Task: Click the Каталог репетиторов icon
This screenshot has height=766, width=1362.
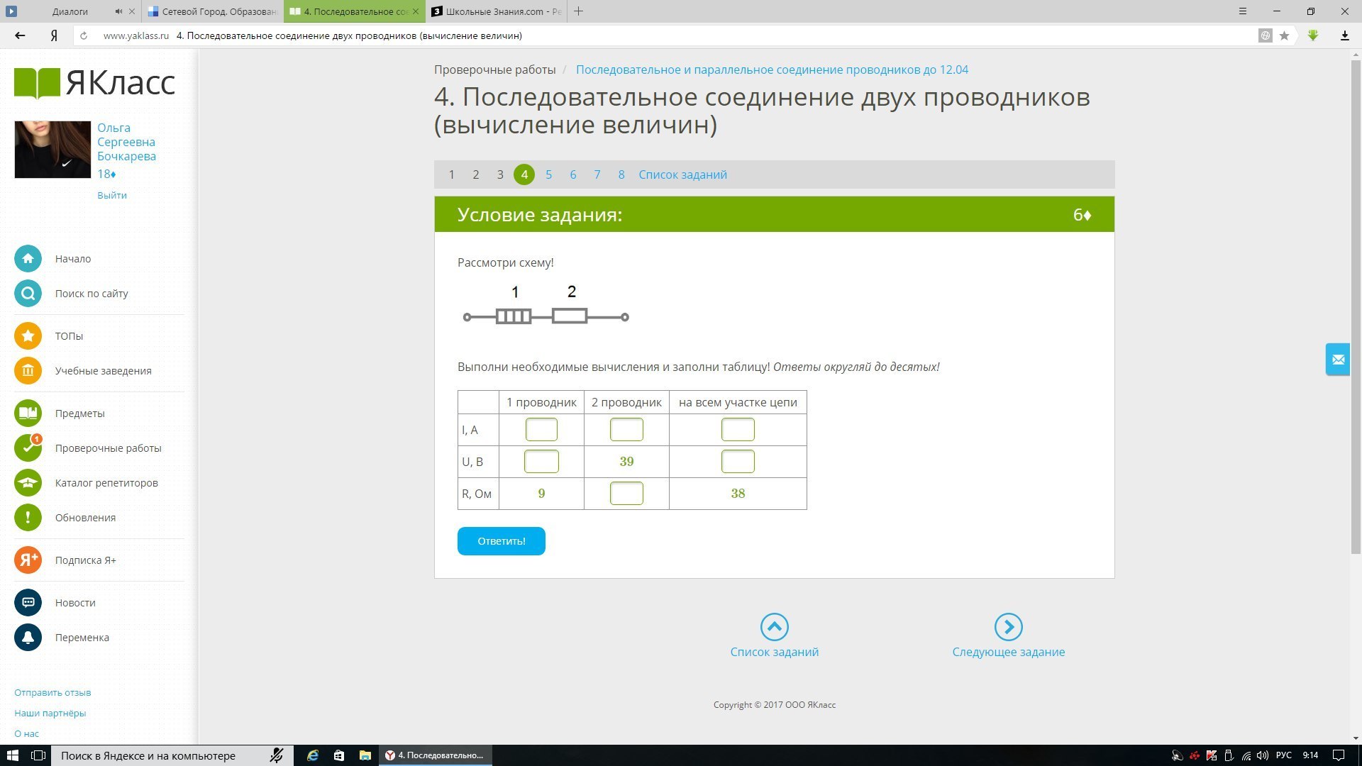Action: (28, 483)
